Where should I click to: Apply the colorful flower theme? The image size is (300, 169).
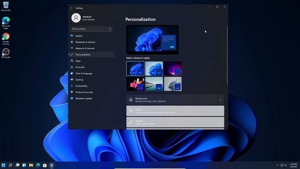(135, 84)
